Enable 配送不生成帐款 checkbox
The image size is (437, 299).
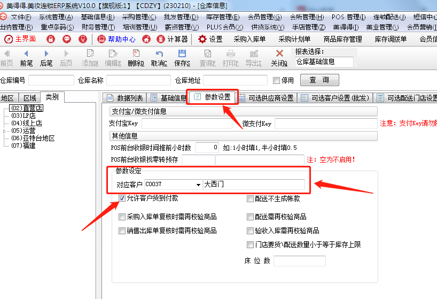250,198
